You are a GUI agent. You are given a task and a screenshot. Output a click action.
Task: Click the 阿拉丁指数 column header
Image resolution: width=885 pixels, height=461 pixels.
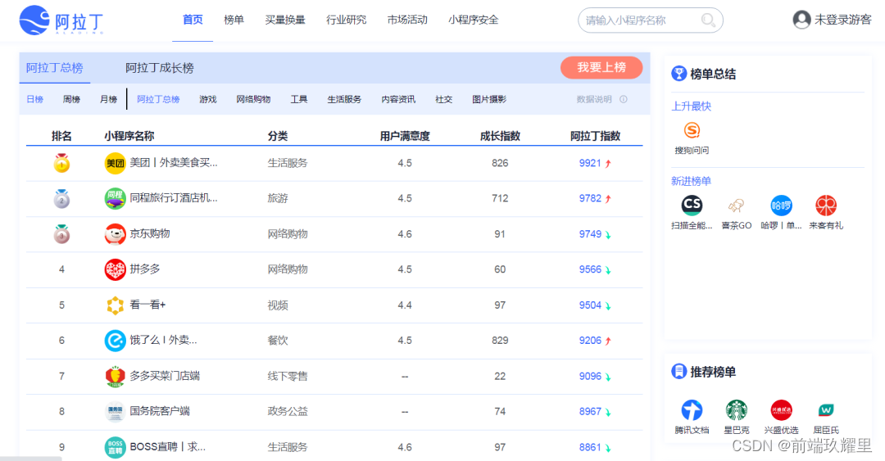pos(596,136)
